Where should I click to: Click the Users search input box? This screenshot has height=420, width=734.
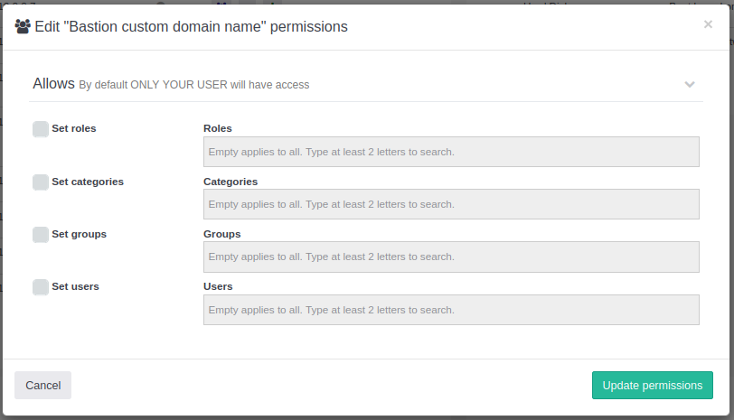pyautogui.click(x=451, y=310)
